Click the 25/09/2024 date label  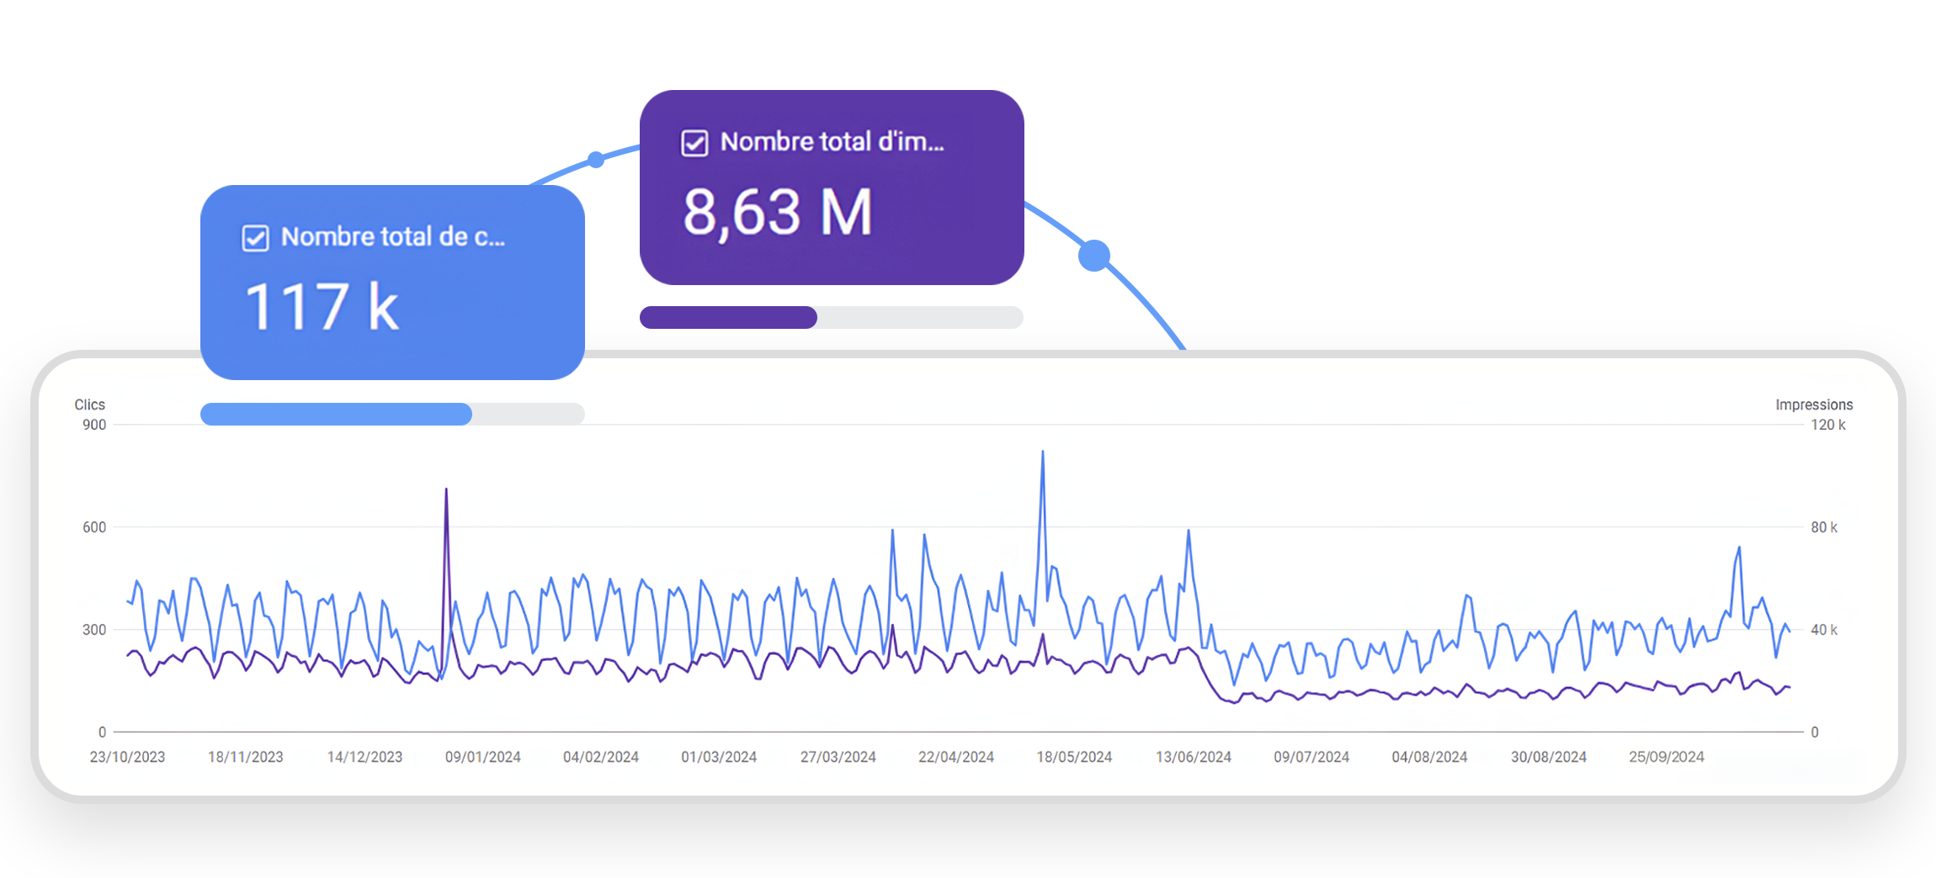pos(1667,757)
